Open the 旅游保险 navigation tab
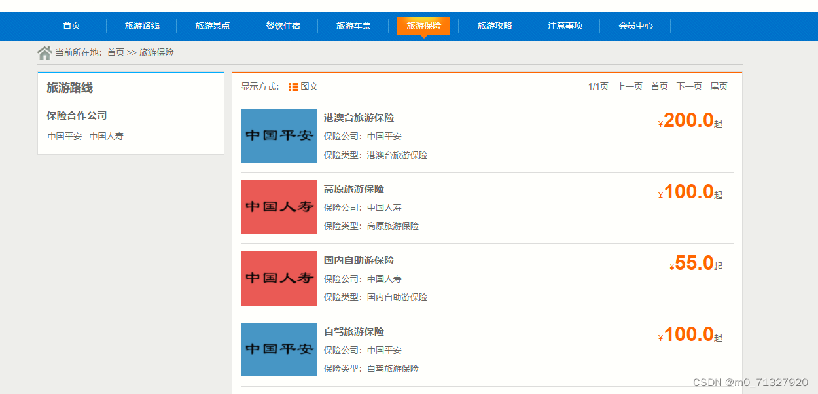Image resolution: width=818 pixels, height=394 pixels. point(423,26)
